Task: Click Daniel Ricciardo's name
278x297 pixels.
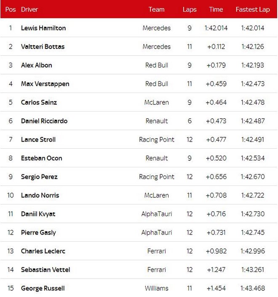Action: pos(44,121)
